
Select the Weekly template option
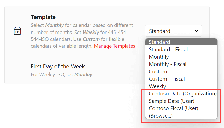tap(181, 86)
